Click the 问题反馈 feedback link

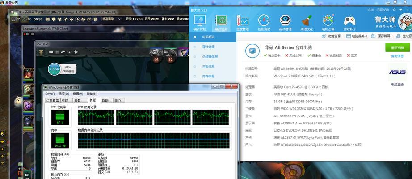coord(383,10)
